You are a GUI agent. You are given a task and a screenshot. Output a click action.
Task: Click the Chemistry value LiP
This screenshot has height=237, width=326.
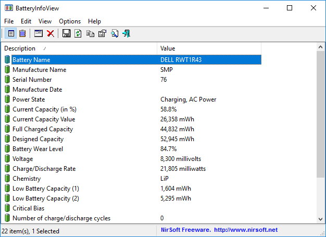coord(165,179)
